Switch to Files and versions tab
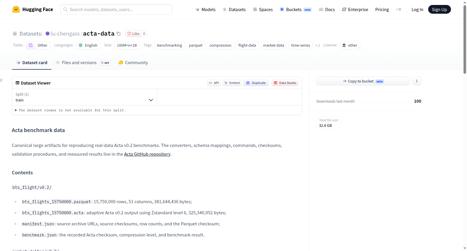This screenshot has height=251, width=467. point(83,62)
